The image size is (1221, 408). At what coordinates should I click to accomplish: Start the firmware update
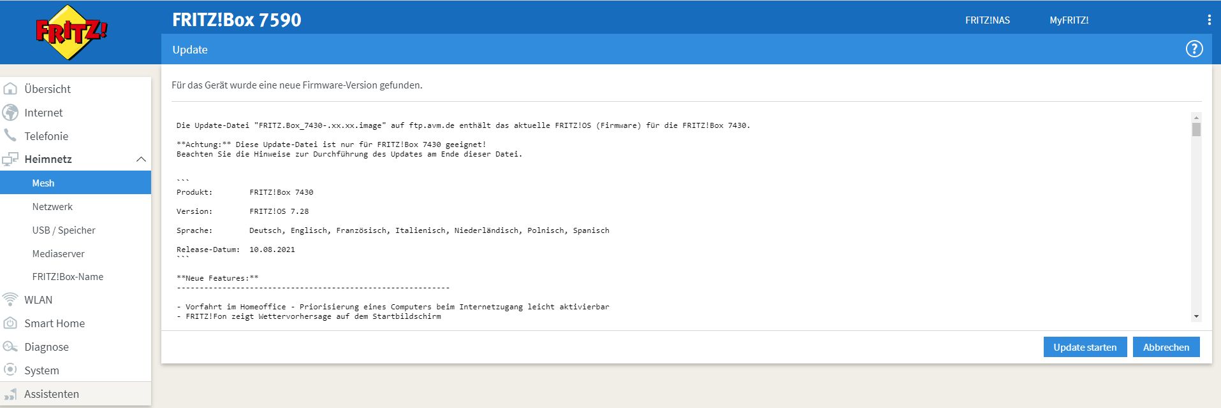[1085, 347]
